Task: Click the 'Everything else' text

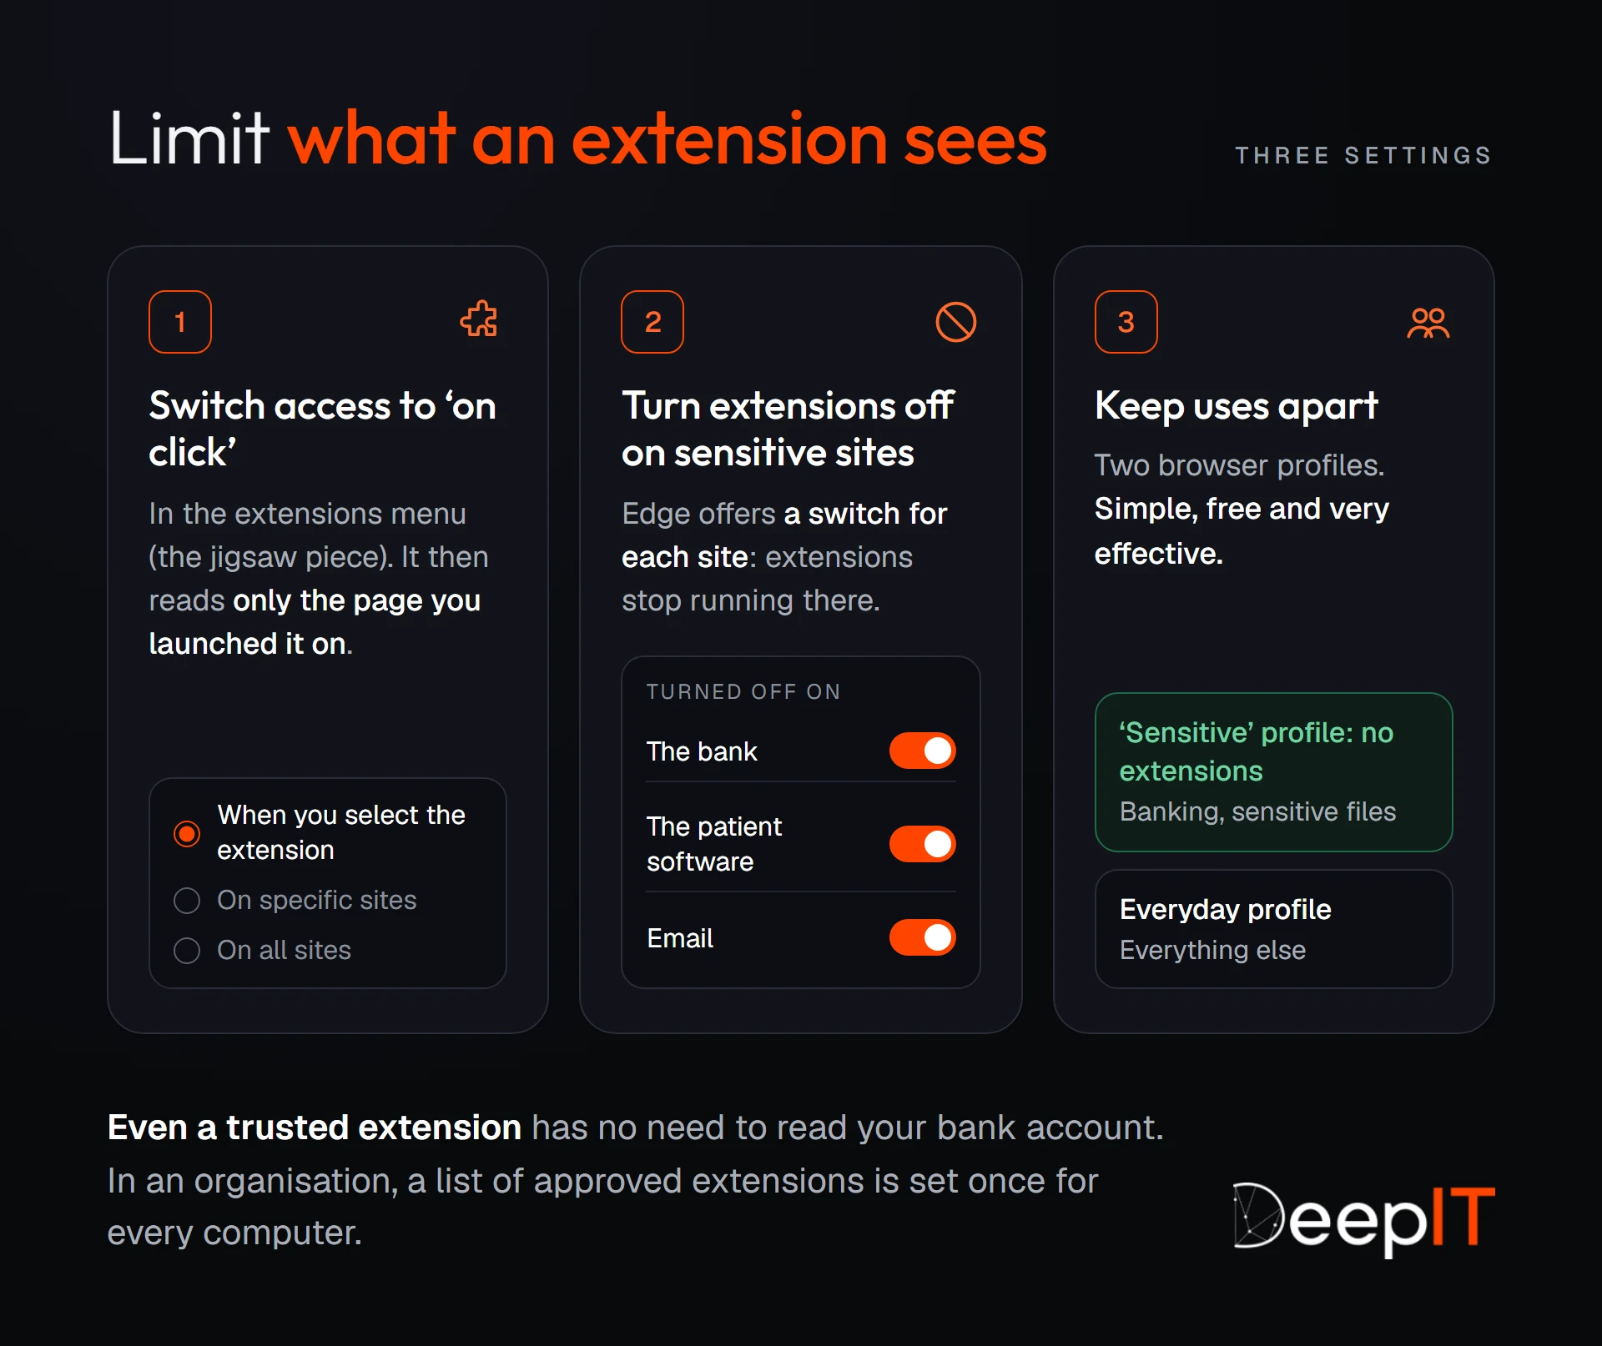Action: click(x=1212, y=950)
